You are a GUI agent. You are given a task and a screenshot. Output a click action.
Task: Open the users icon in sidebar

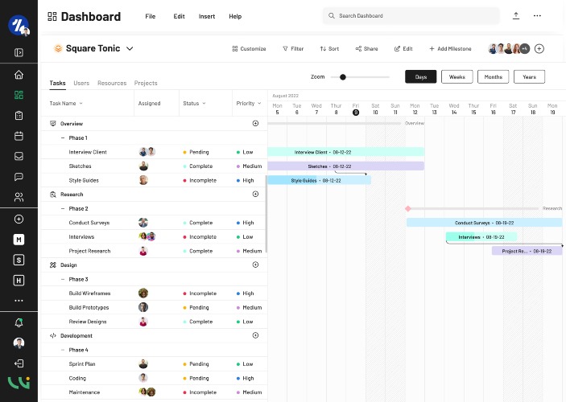(19, 197)
